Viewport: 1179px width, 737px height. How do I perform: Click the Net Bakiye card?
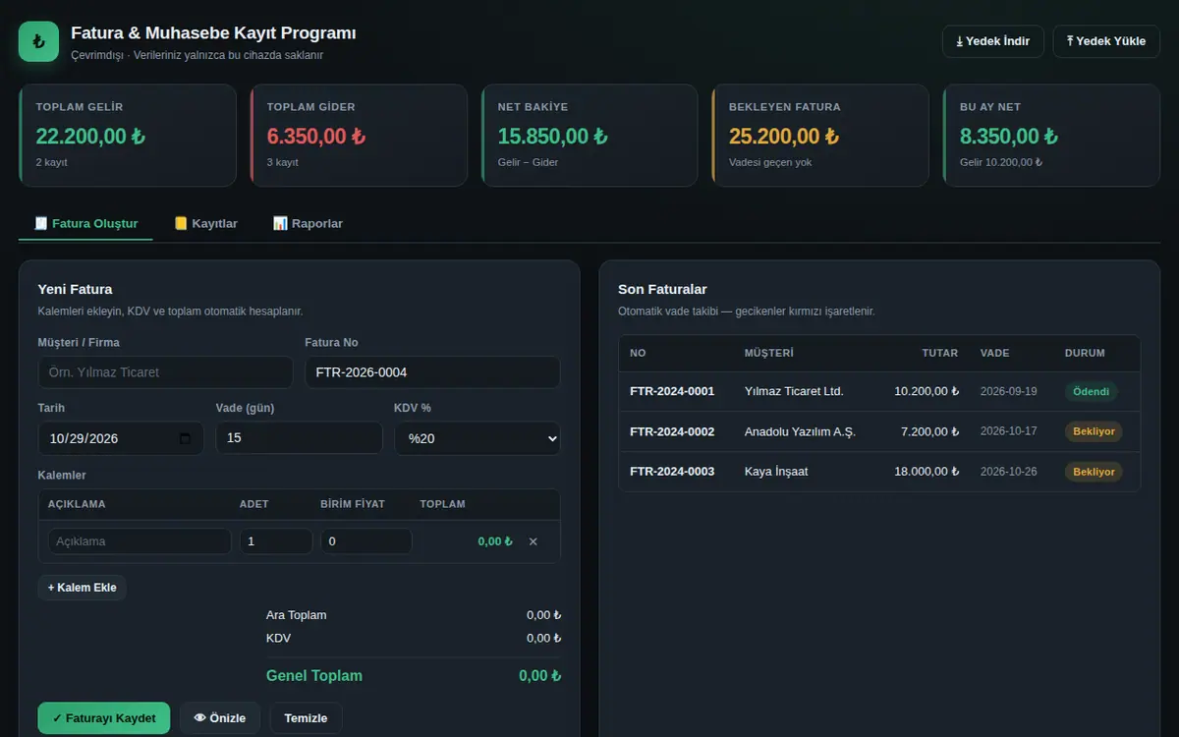tap(589, 136)
